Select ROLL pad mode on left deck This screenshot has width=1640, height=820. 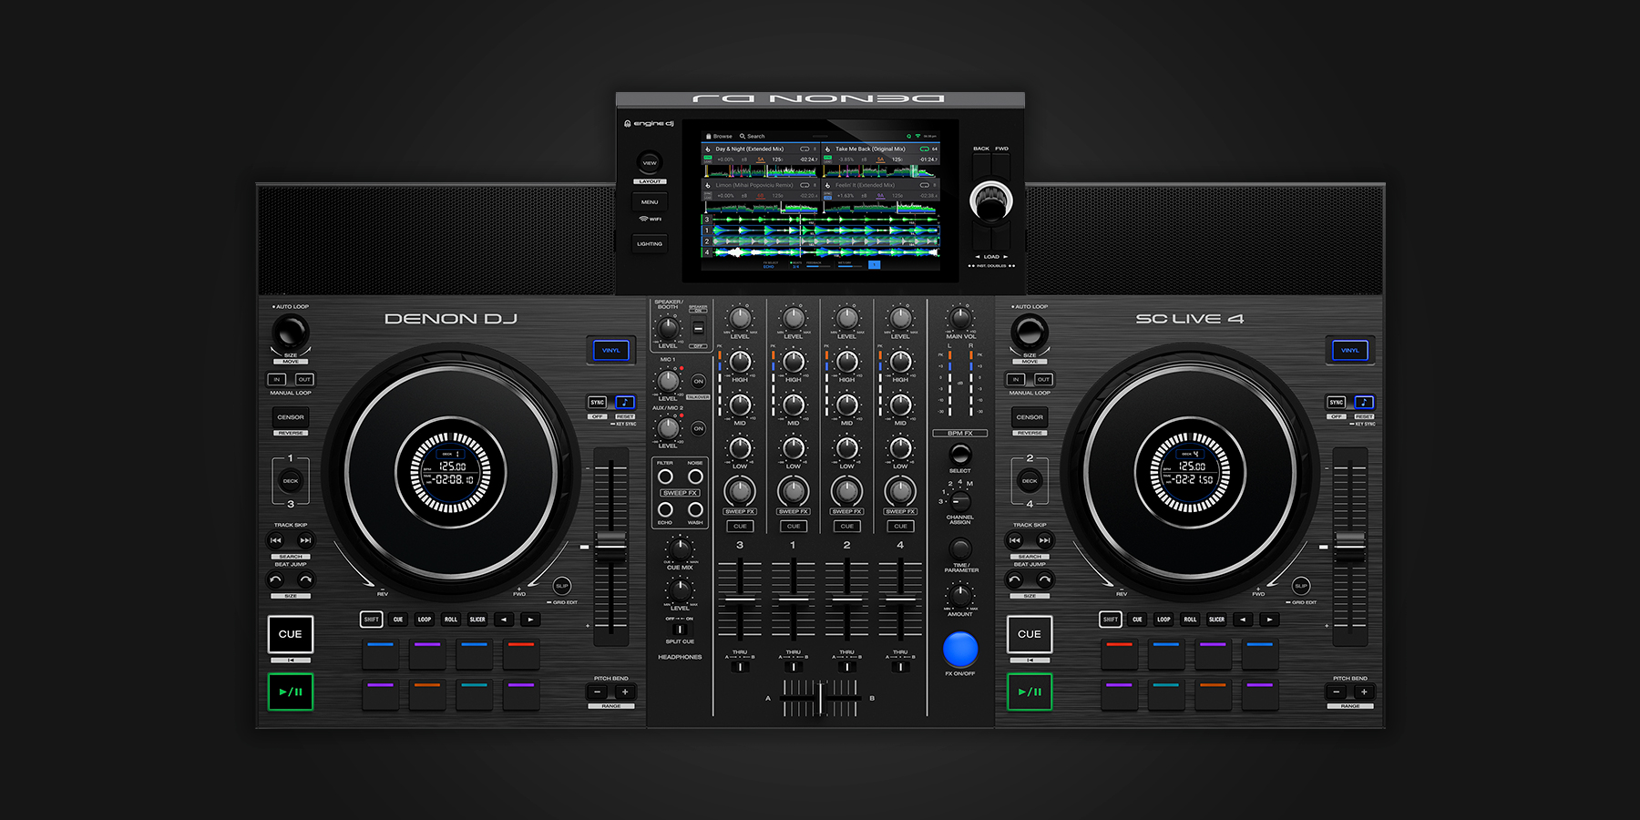(451, 620)
